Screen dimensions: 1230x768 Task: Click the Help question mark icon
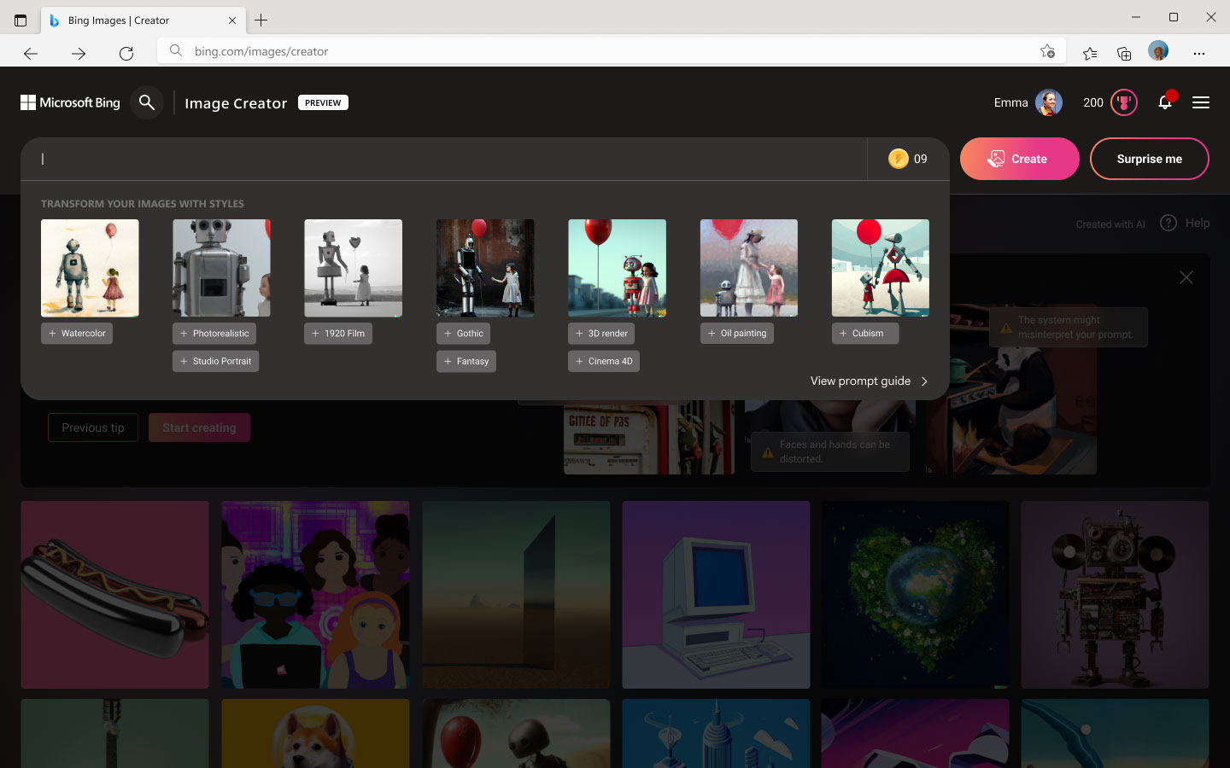1168,223
